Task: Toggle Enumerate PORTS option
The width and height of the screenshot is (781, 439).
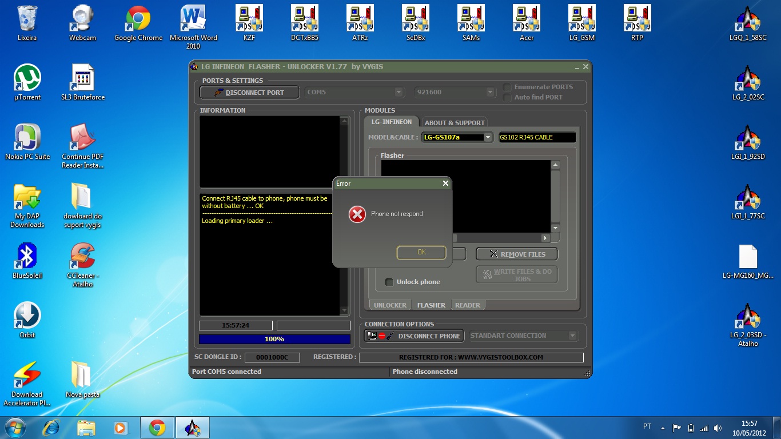Action: click(507, 87)
